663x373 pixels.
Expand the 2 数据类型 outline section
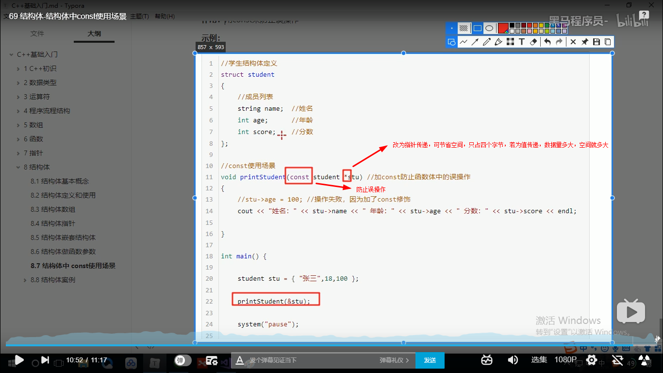(18, 83)
